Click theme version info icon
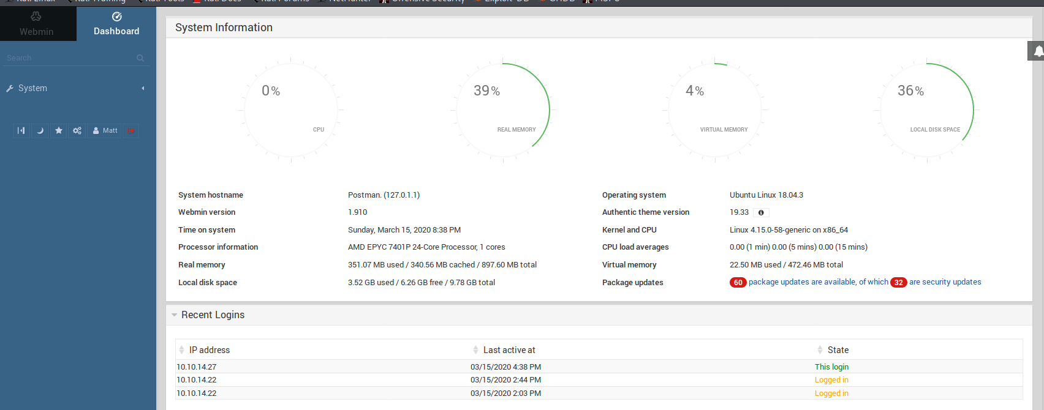Image resolution: width=1044 pixels, height=410 pixels. click(761, 213)
